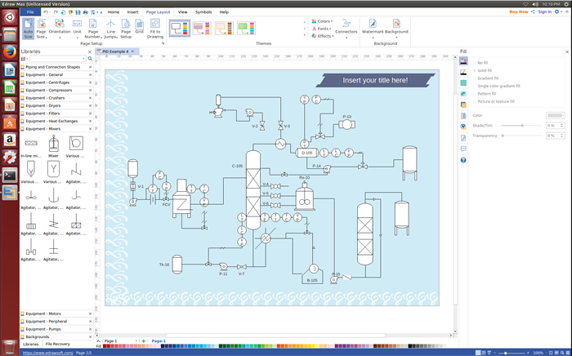Click the libraries search input field
Image resolution: width=572 pixels, height=356 pixels.
point(59,59)
